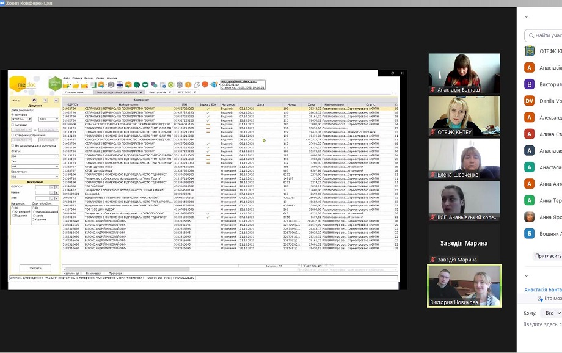Click ОТЕФК КНТЕУ crest avatar in participants list

tap(530, 51)
